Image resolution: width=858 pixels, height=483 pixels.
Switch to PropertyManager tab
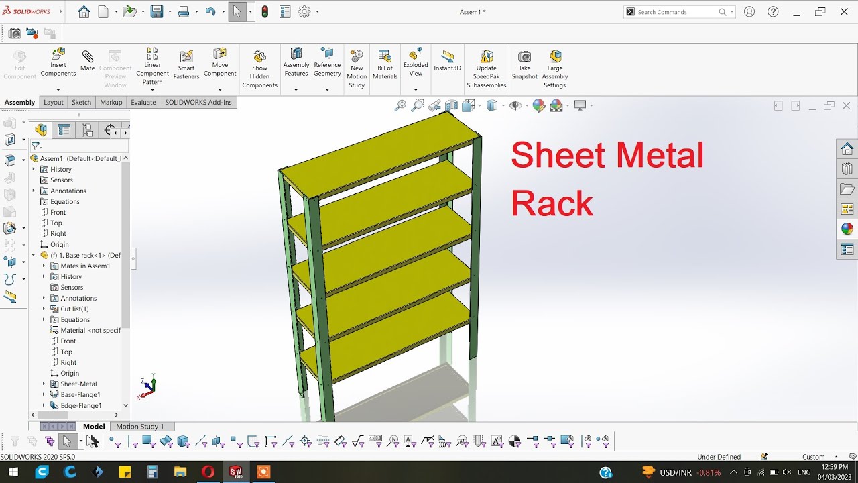[x=64, y=130]
